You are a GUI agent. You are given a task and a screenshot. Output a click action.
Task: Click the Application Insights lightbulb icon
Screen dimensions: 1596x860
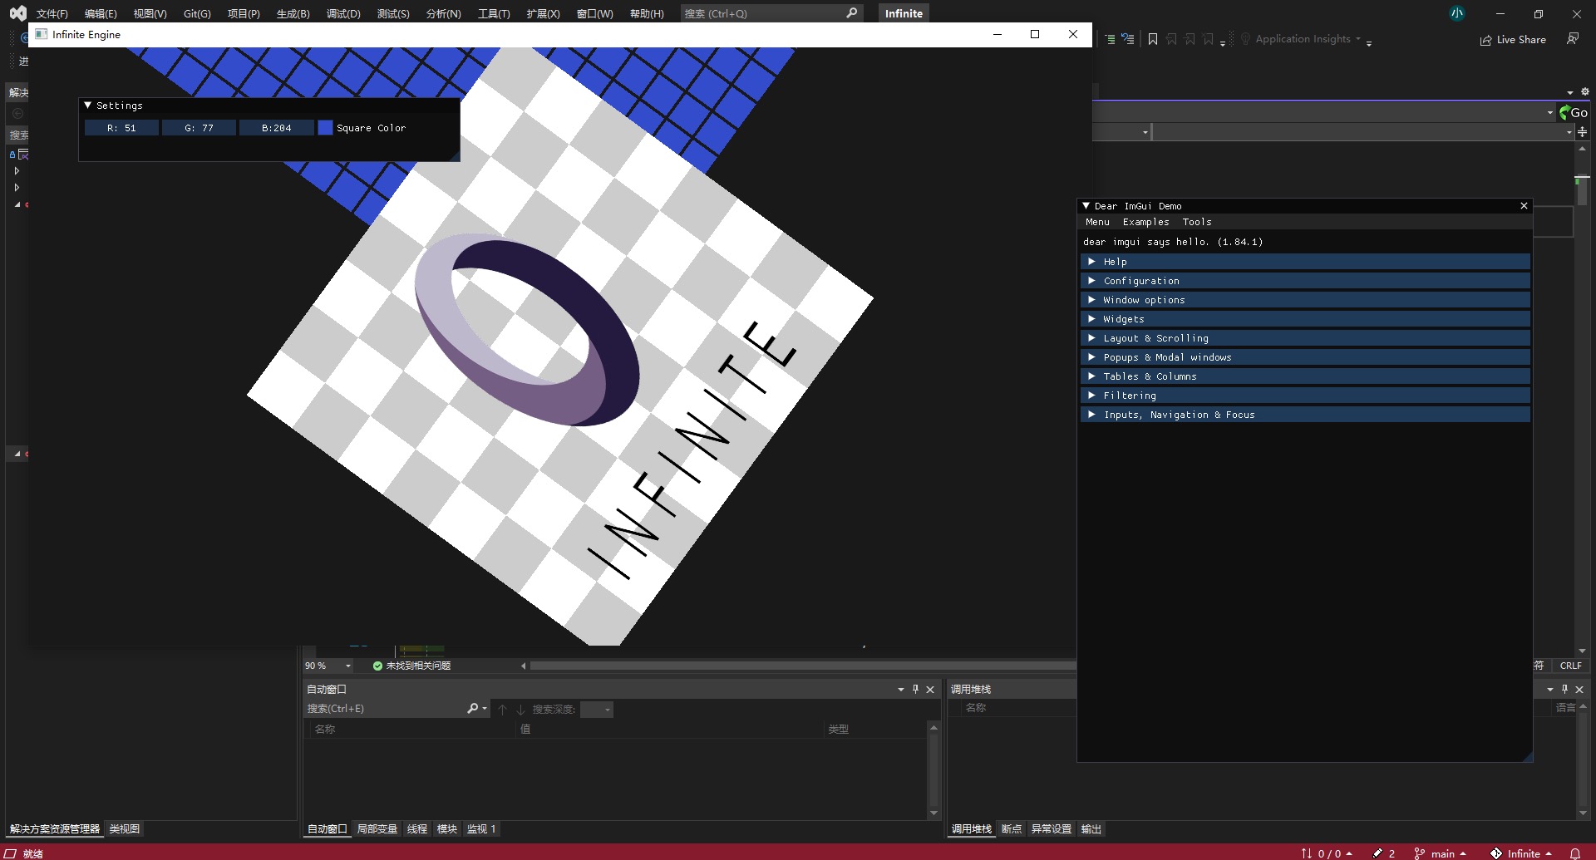click(x=1245, y=39)
